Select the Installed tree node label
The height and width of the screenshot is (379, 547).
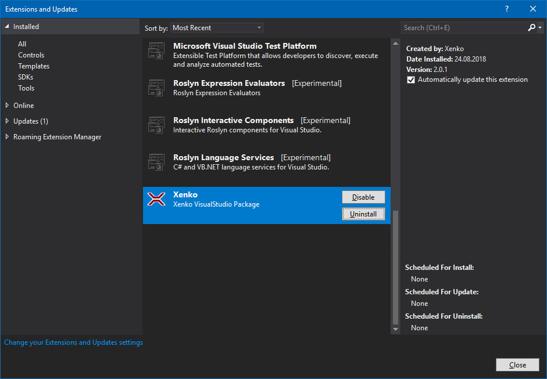(26, 27)
